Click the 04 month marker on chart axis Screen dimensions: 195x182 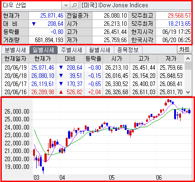[x=62, y=177]
